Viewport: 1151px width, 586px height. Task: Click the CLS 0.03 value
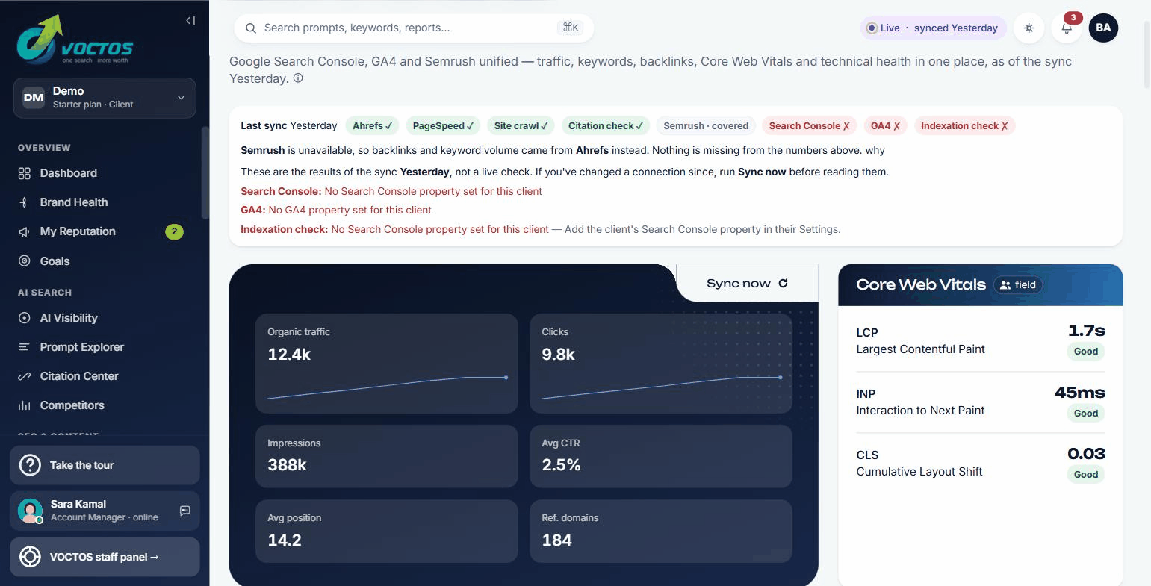coord(1086,453)
